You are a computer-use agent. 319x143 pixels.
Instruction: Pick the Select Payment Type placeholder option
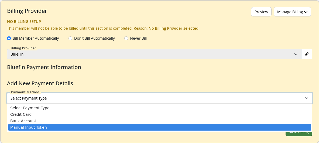pos(160,108)
